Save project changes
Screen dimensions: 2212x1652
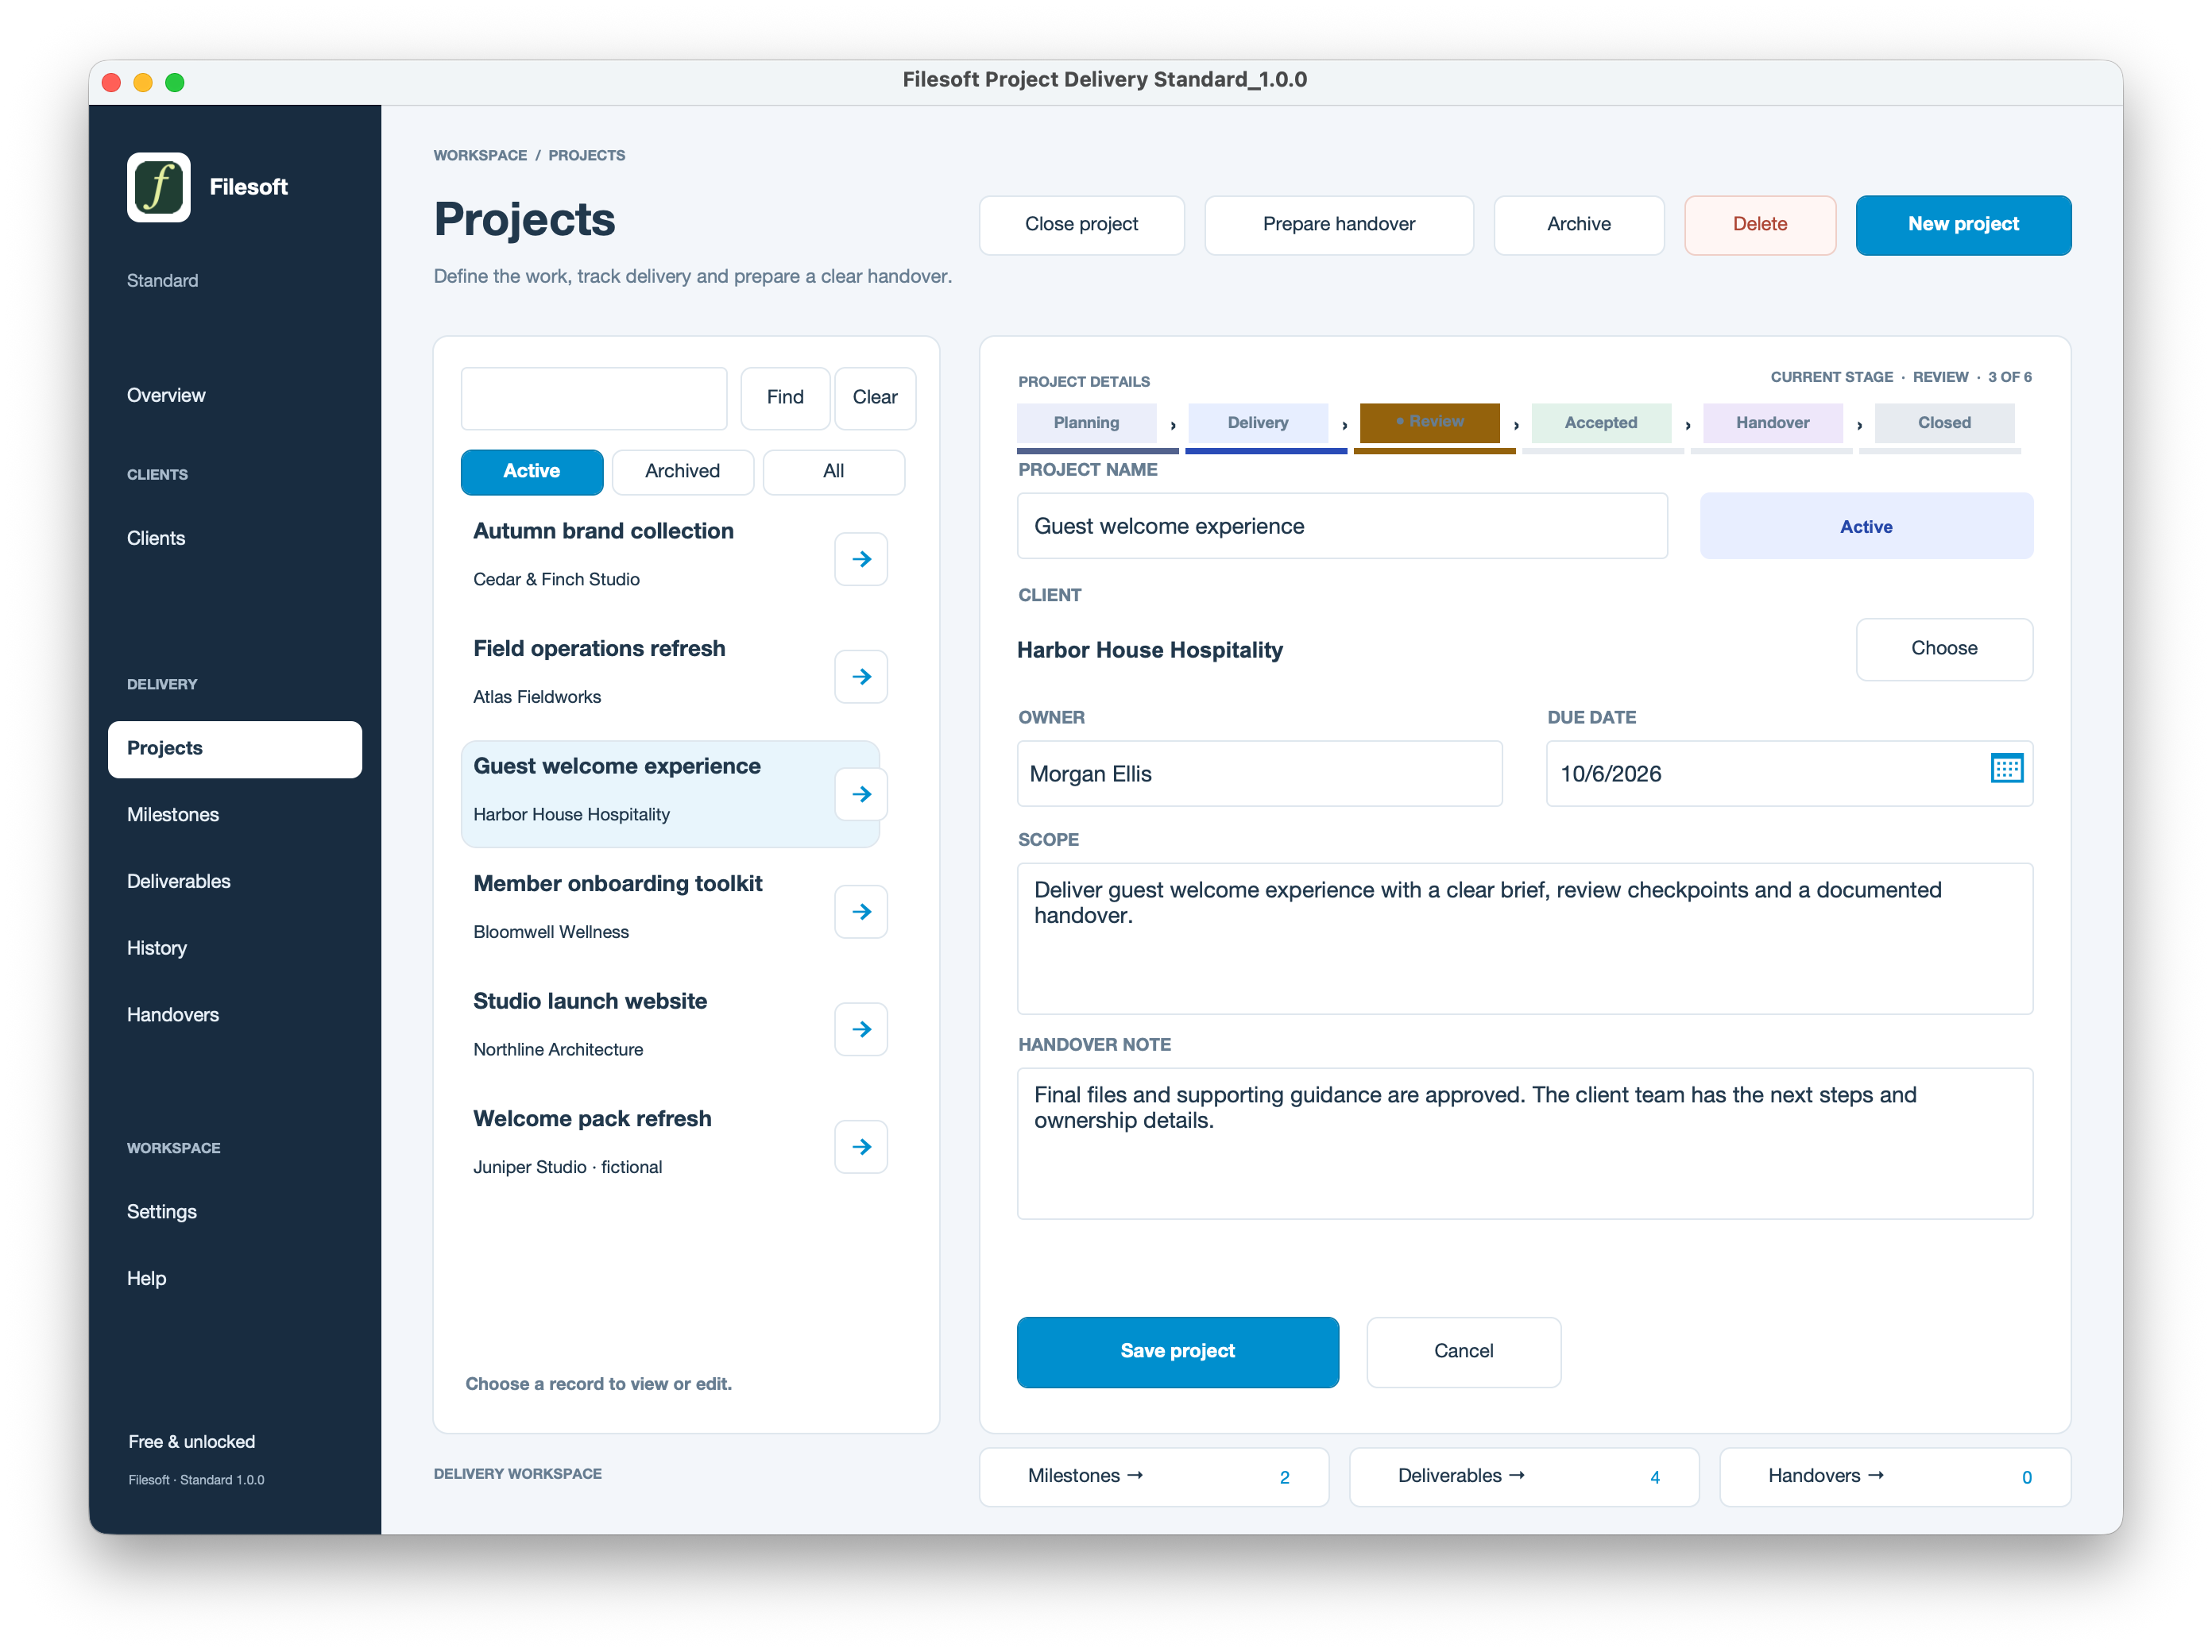1177,1351
